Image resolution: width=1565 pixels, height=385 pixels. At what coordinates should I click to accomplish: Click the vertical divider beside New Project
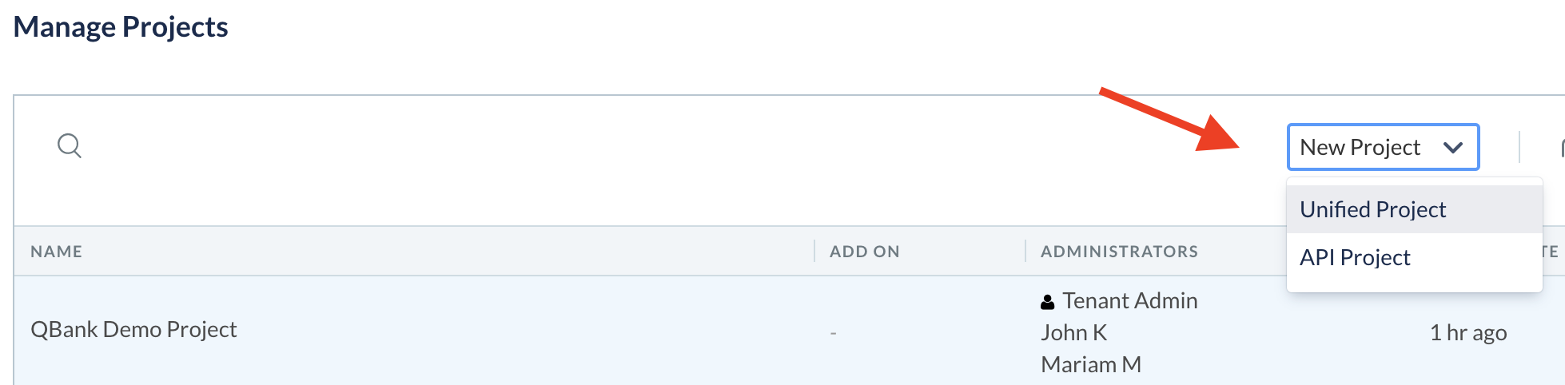[1519, 147]
